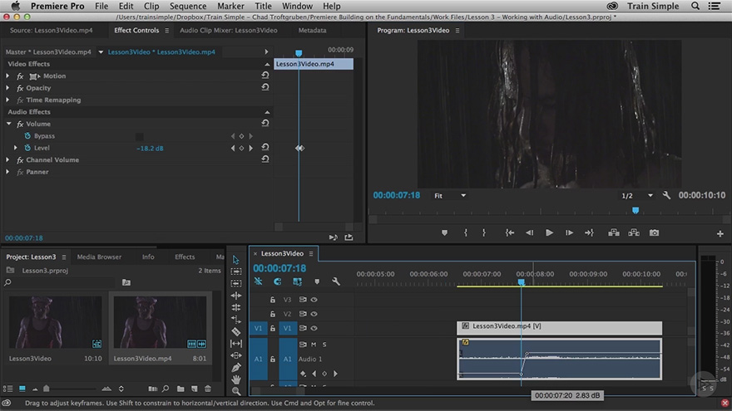This screenshot has width=732, height=411.
Task: Expand the Panner effect
Action: click(x=7, y=172)
